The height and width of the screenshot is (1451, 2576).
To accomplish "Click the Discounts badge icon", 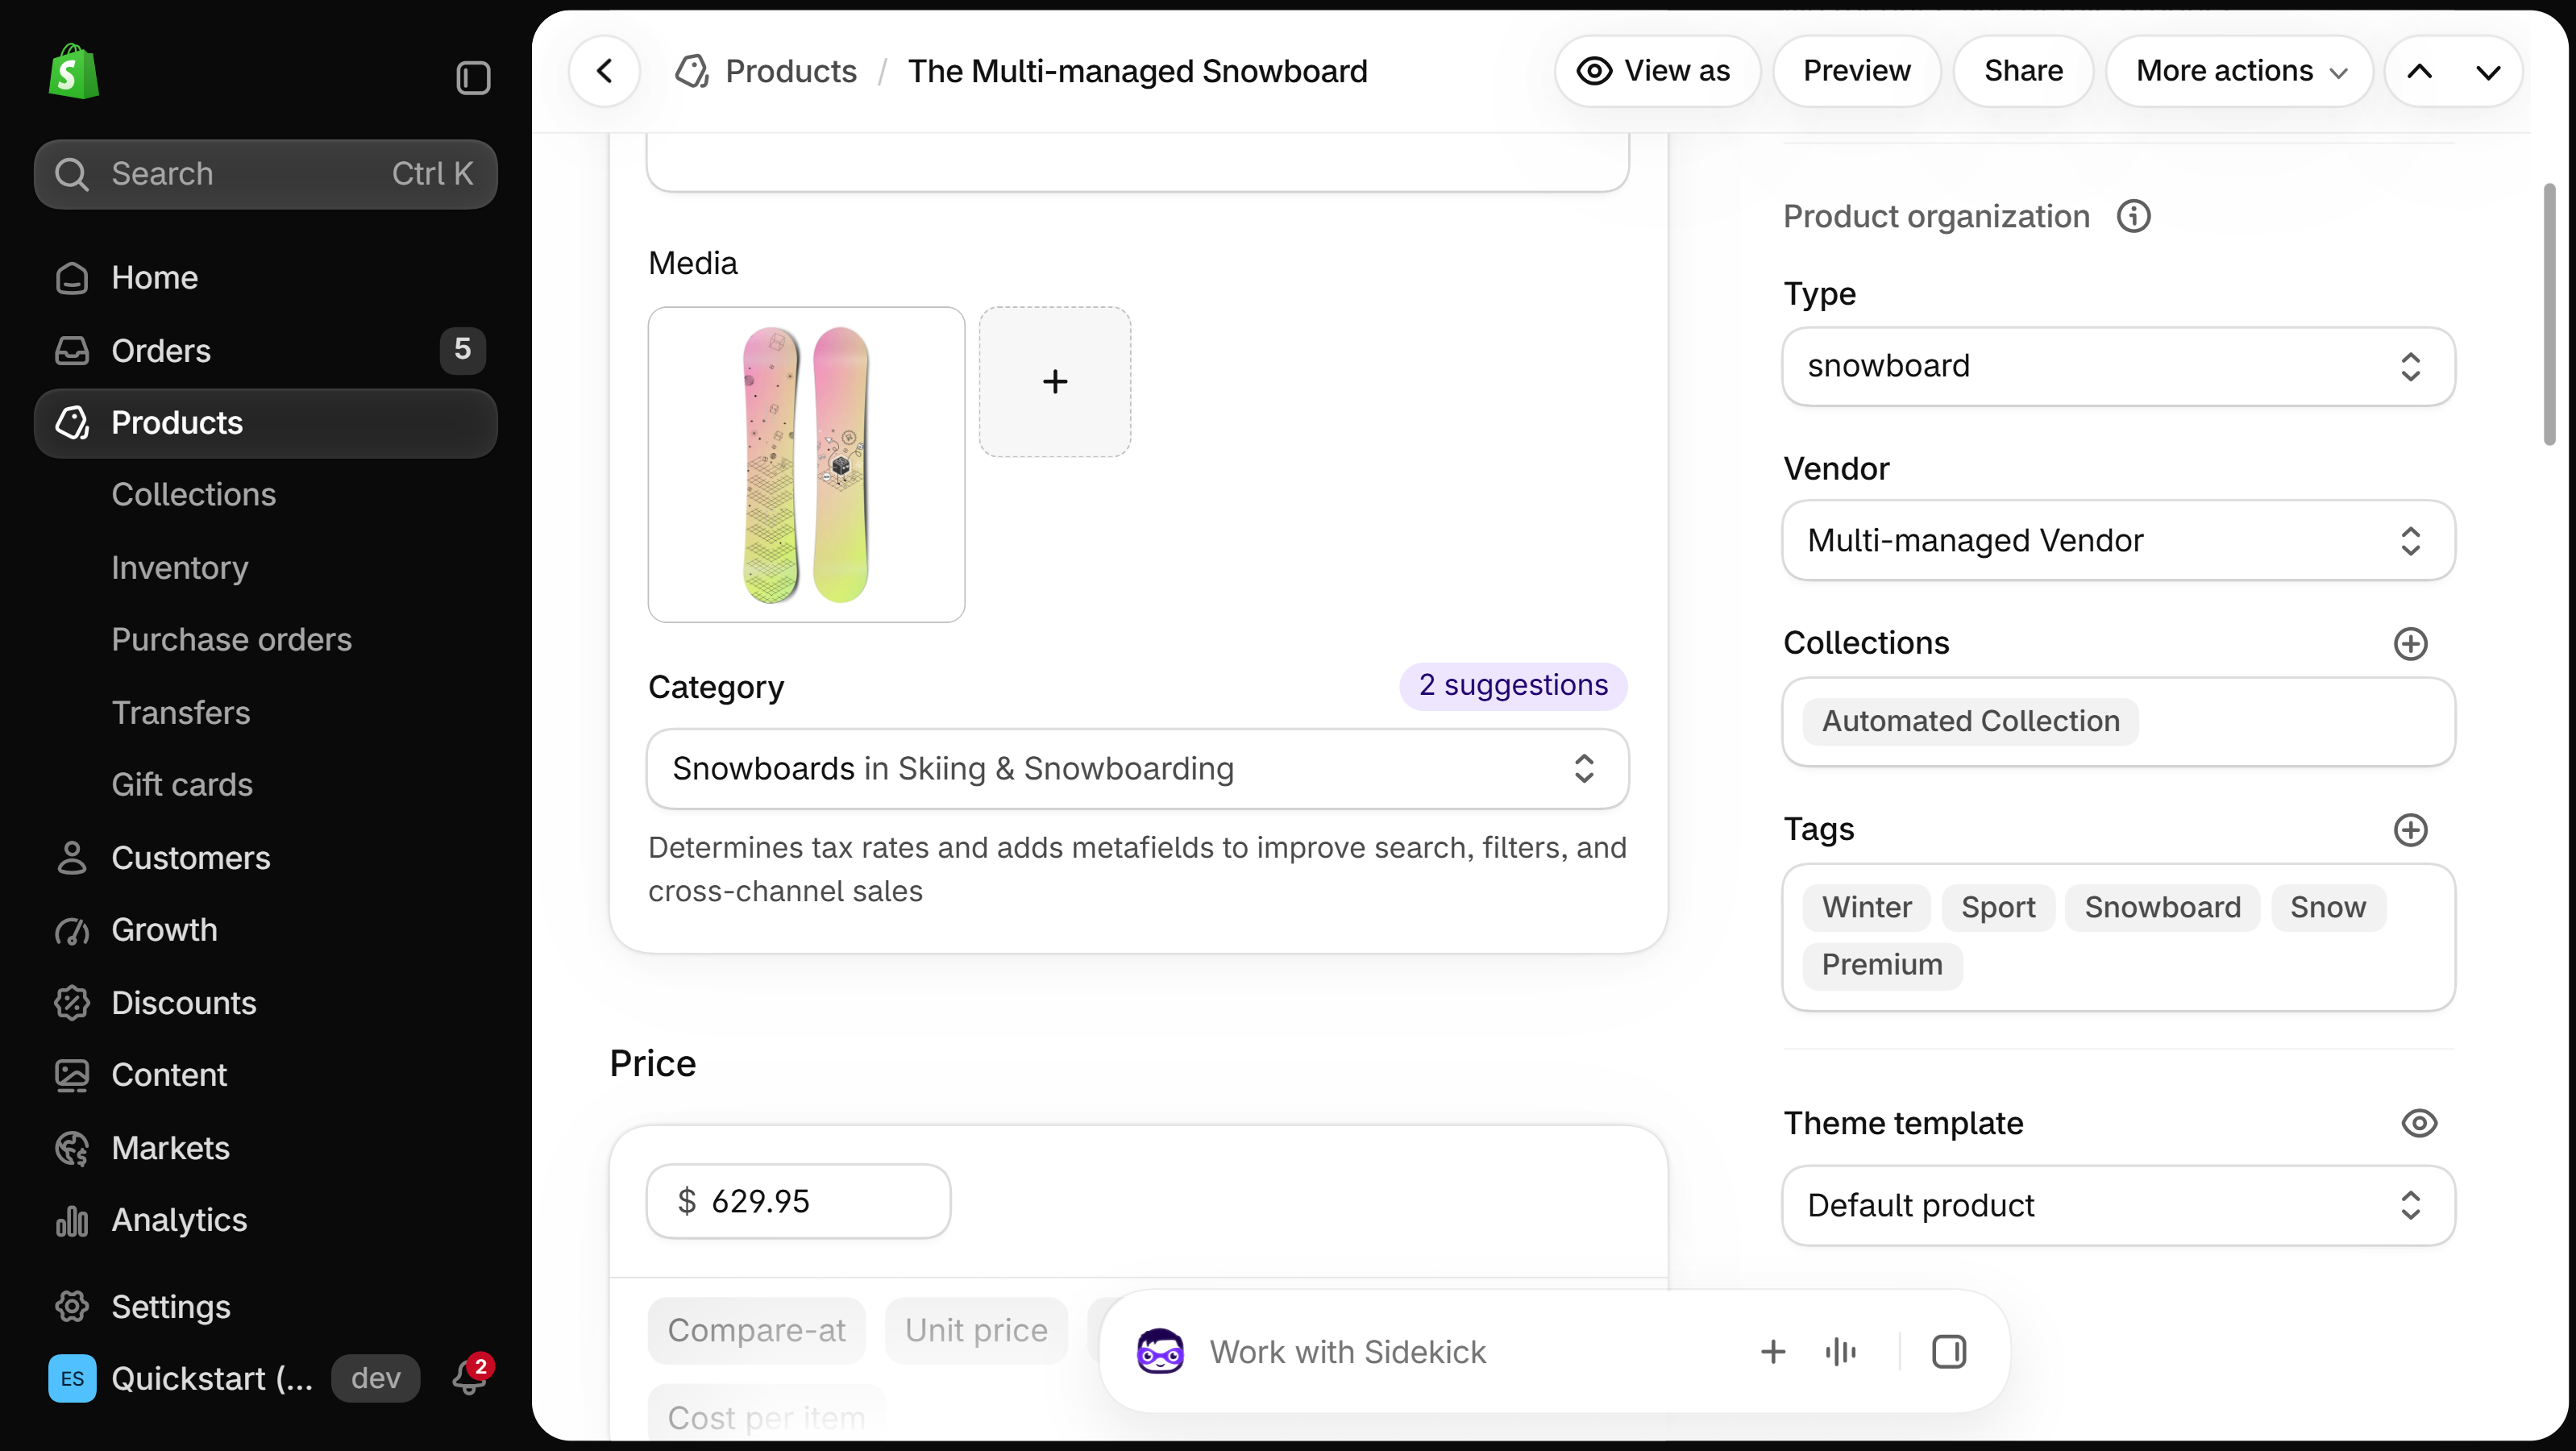I will point(72,1003).
